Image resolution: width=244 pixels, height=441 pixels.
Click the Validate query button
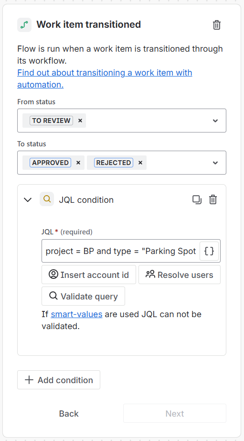[84, 296]
